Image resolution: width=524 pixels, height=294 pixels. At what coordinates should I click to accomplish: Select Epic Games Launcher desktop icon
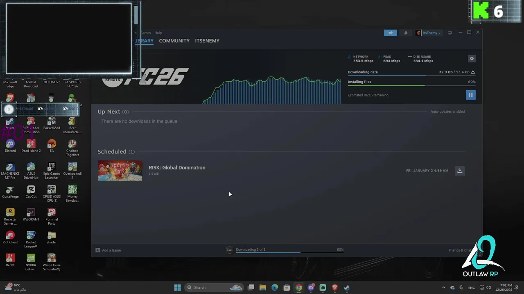coord(52,171)
